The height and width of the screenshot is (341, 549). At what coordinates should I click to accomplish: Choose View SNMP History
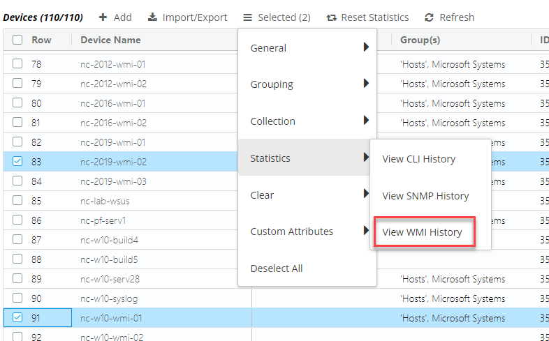(425, 196)
